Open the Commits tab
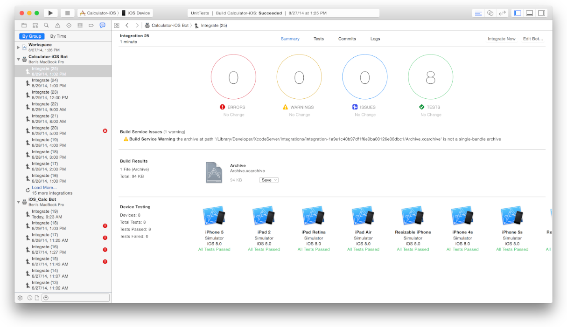Image resolution: width=567 pixels, height=327 pixels. (347, 39)
